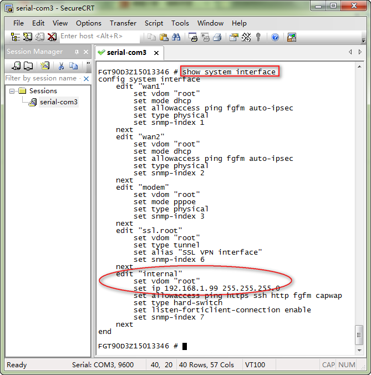Click the toolbar overflow options arrow
The height and width of the screenshot is (375, 371).
[x=363, y=40]
